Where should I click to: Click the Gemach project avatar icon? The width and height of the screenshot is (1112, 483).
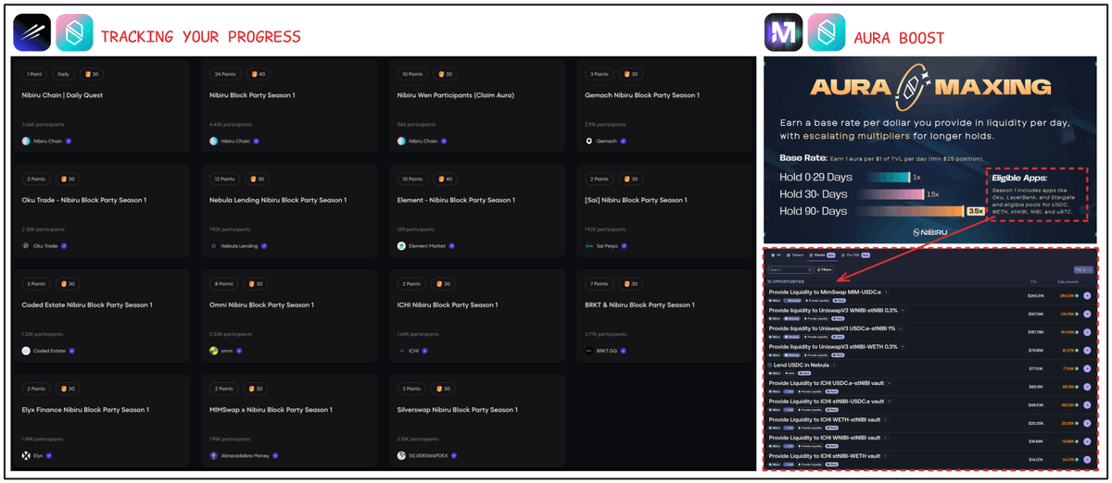(x=588, y=142)
